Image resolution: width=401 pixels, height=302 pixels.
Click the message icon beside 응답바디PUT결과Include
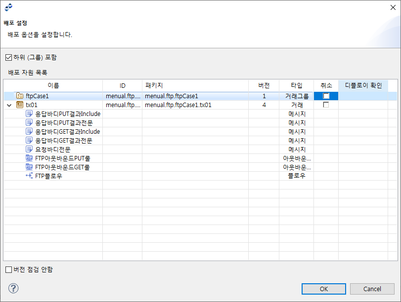28,113
